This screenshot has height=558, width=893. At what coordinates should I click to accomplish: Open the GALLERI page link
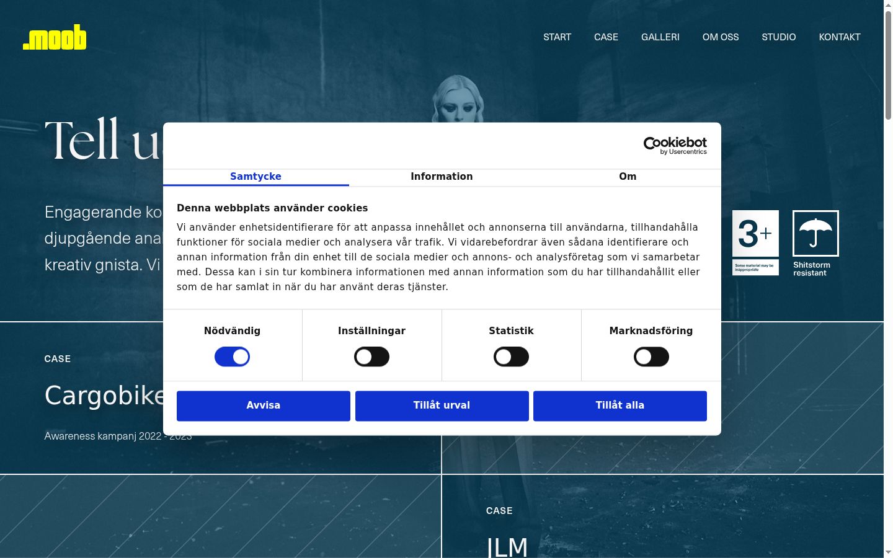click(660, 37)
